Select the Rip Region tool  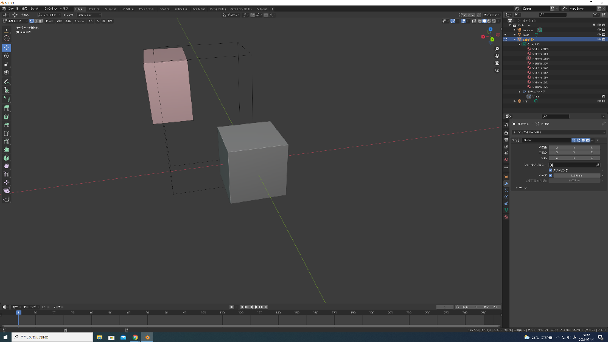pyautogui.click(x=7, y=200)
